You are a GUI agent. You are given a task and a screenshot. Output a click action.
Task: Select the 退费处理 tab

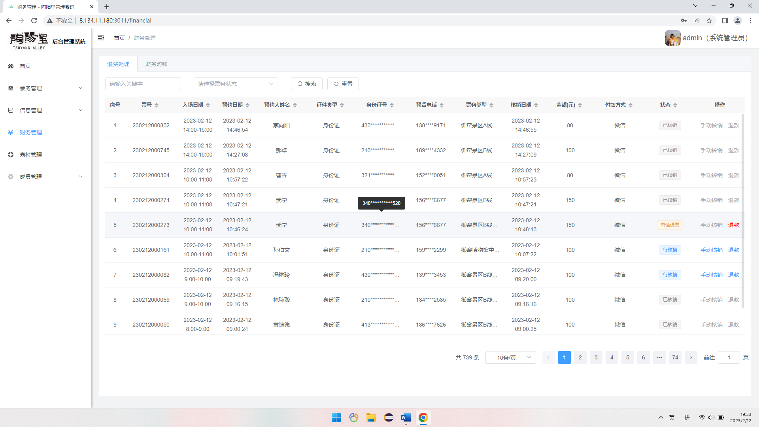(118, 64)
